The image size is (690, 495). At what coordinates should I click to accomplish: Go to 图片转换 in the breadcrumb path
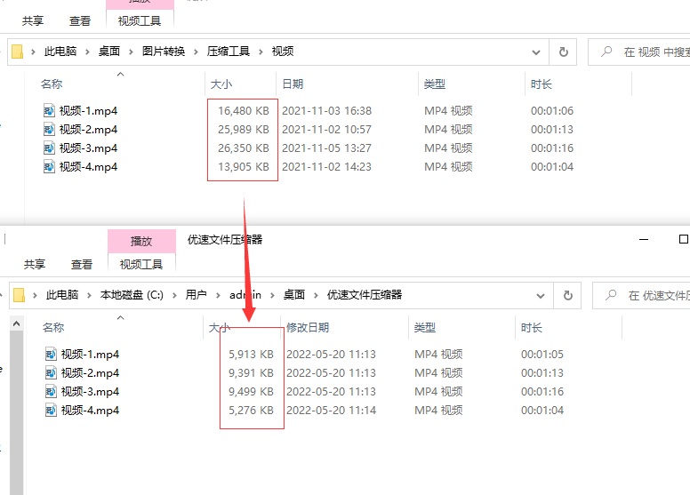coord(164,52)
